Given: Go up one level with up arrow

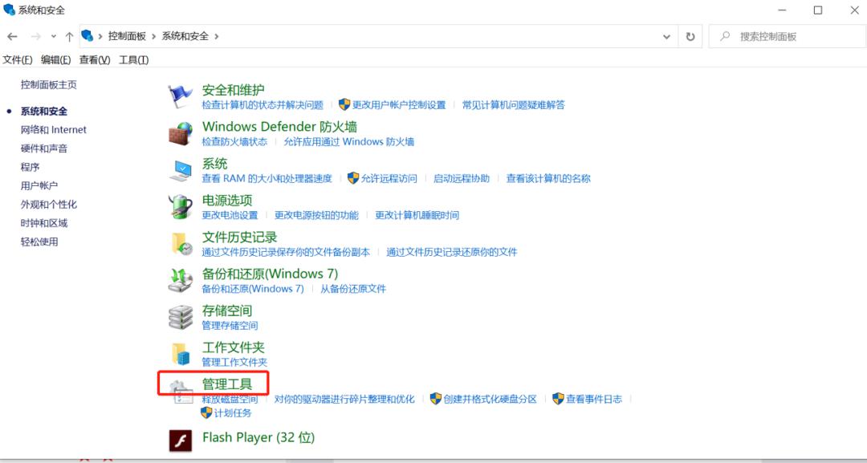Looking at the screenshot, I should 70,37.
